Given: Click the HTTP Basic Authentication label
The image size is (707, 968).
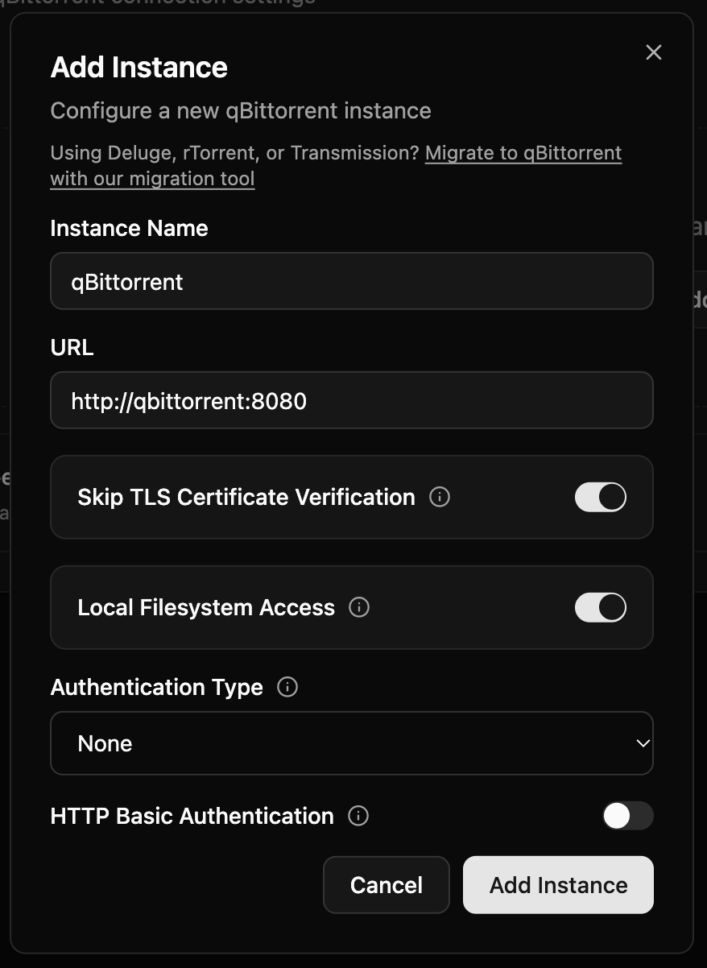Looking at the screenshot, I should pos(192,816).
